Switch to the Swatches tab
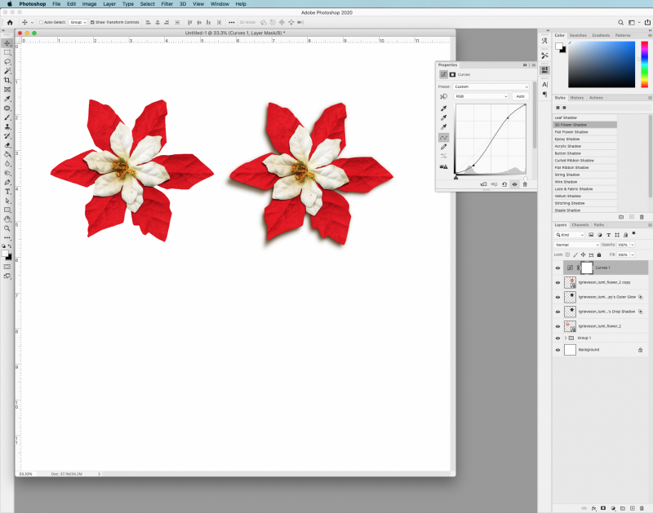The width and height of the screenshot is (653, 513). (578, 35)
